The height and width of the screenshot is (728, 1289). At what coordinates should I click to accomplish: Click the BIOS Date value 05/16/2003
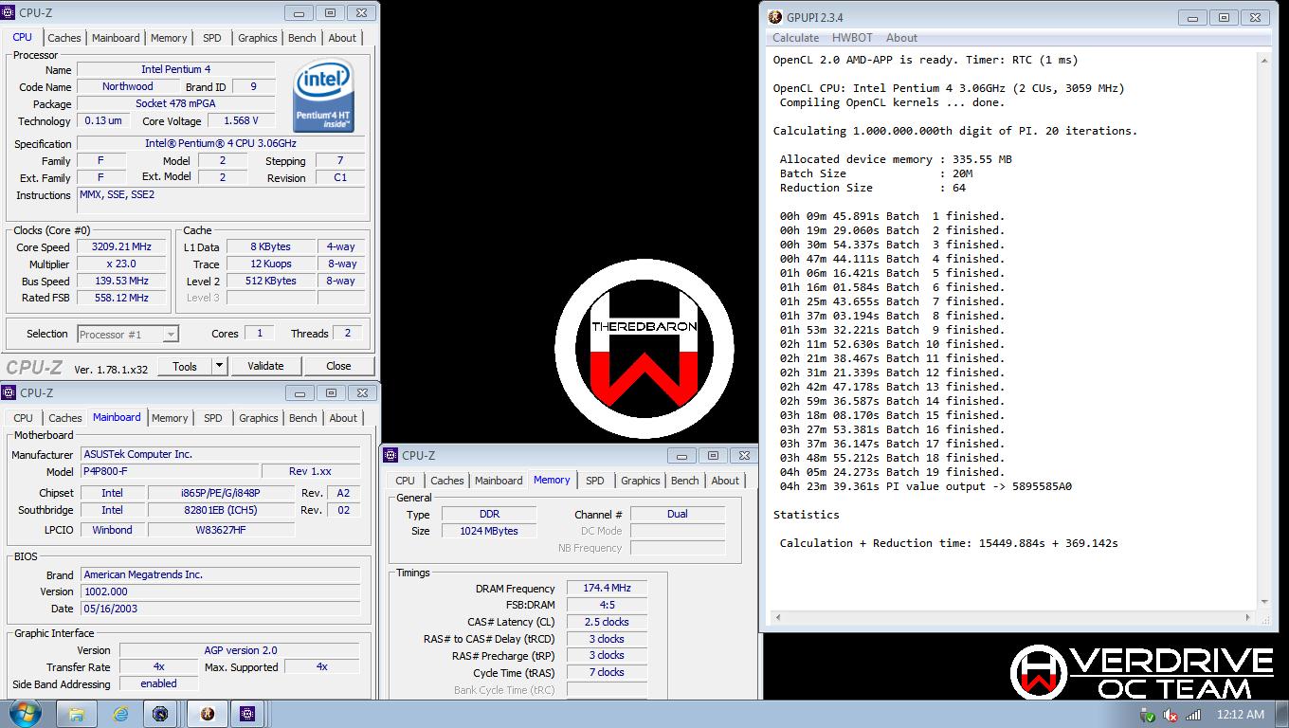(x=220, y=609)
